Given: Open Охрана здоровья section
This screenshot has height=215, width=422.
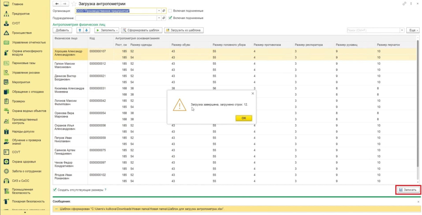Looking at the screenshot, I should coord(23,162).
